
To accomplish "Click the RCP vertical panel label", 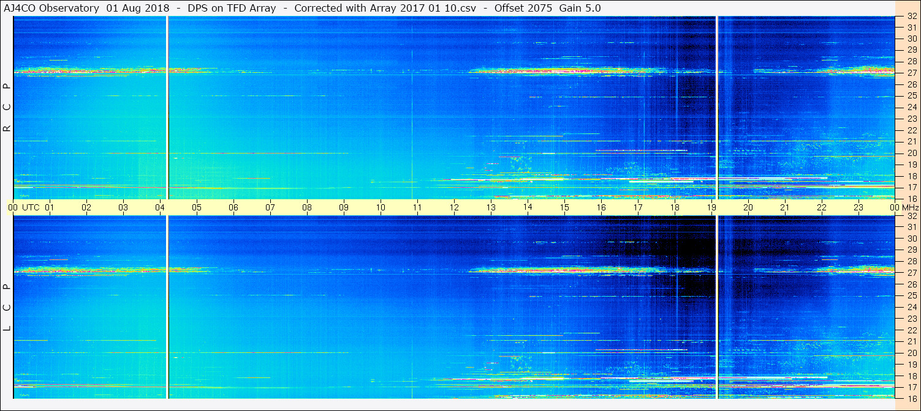I will [x=7, y=108].
